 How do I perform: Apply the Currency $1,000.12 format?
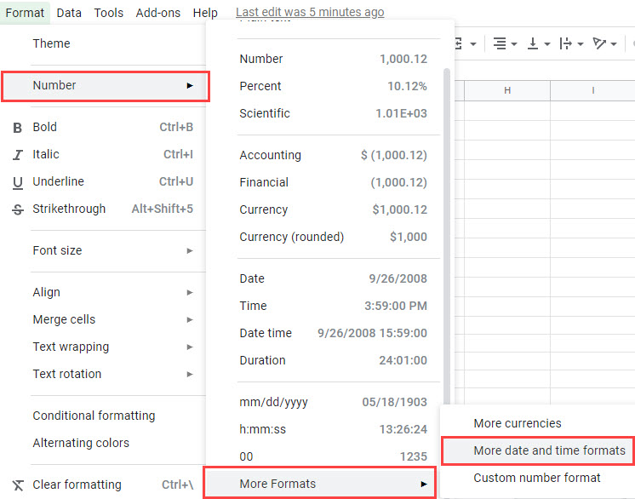tap(333, 209)
